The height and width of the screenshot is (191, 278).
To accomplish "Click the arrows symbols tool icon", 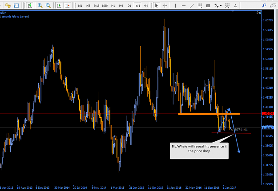I will (x=216, y=6).
